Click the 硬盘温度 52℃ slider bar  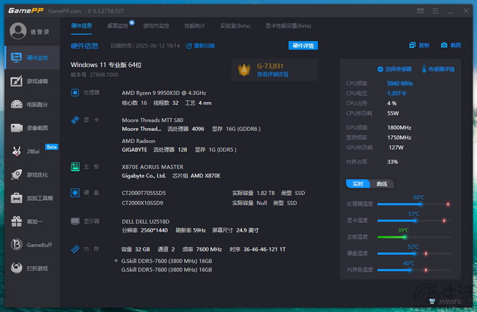pos(414,254)
